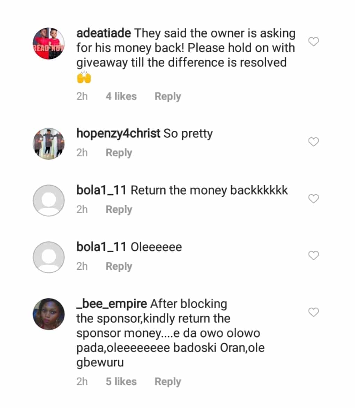This screenshot has width=355, height=408.
Task: Tap the heart beside the "So pretty" comment
Action: (x=314, y=142)
